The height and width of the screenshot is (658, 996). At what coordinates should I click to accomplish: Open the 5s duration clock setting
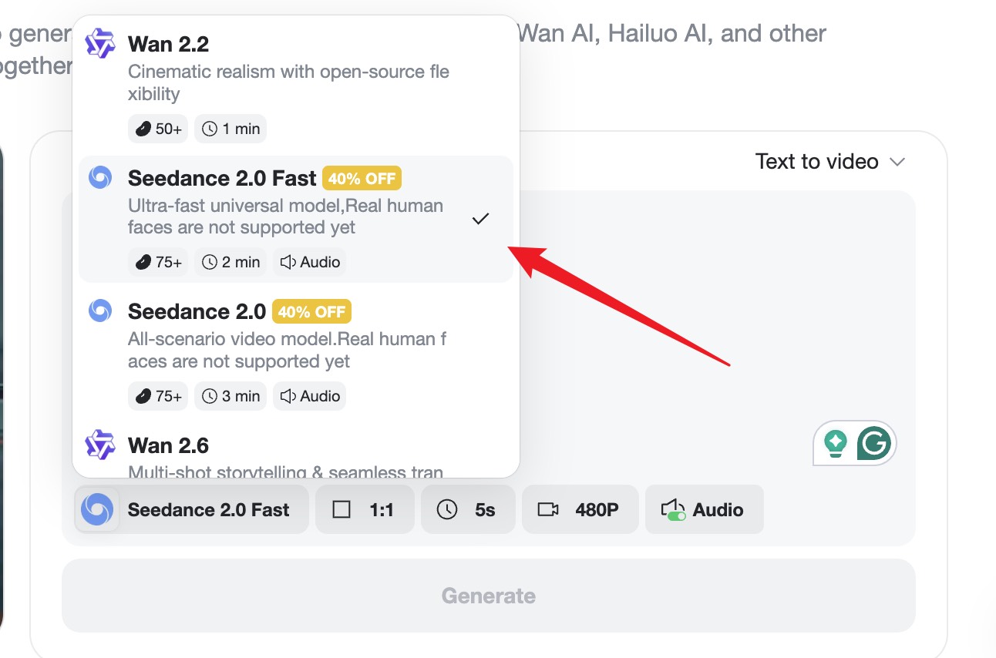[x=468, y=509]
